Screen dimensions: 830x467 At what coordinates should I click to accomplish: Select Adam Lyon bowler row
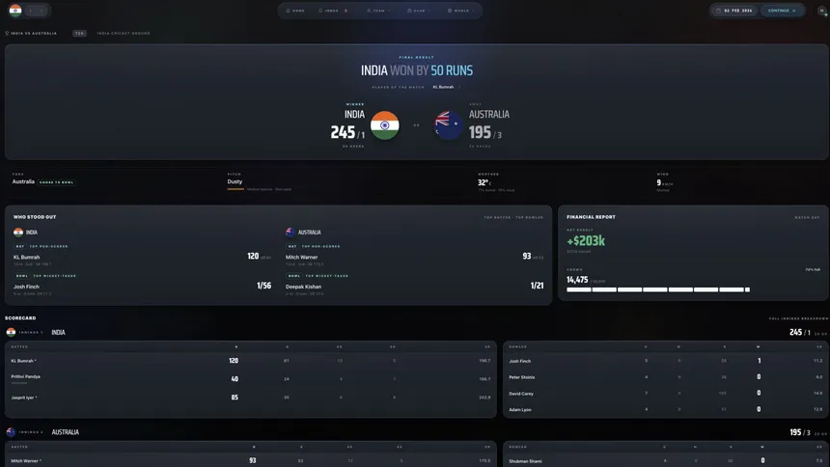pyautogui.click(x=665, y=409)
